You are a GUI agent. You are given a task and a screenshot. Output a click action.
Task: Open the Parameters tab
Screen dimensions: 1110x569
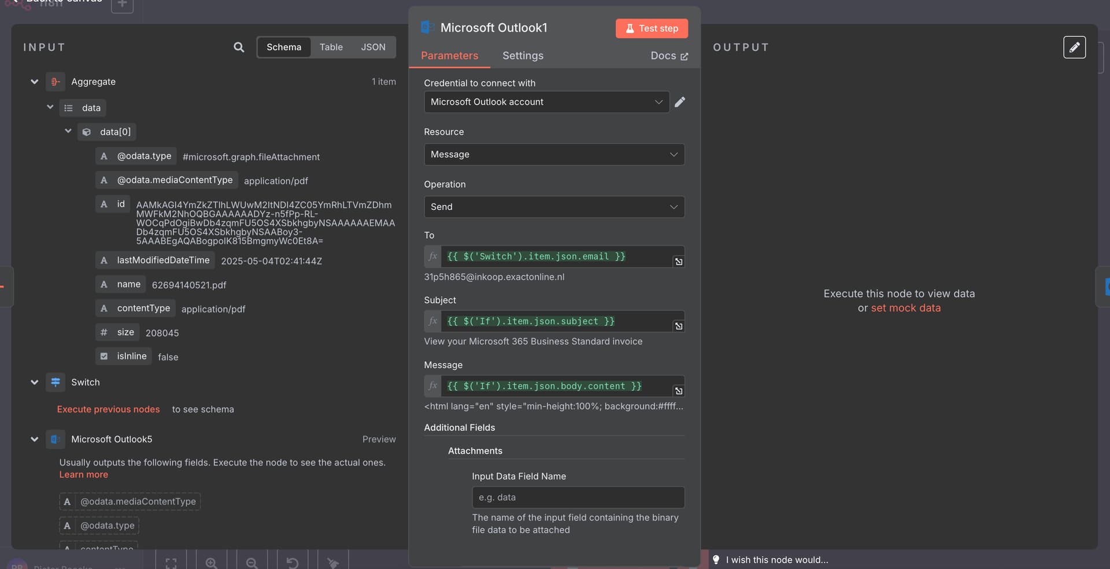tap(449, 56)
